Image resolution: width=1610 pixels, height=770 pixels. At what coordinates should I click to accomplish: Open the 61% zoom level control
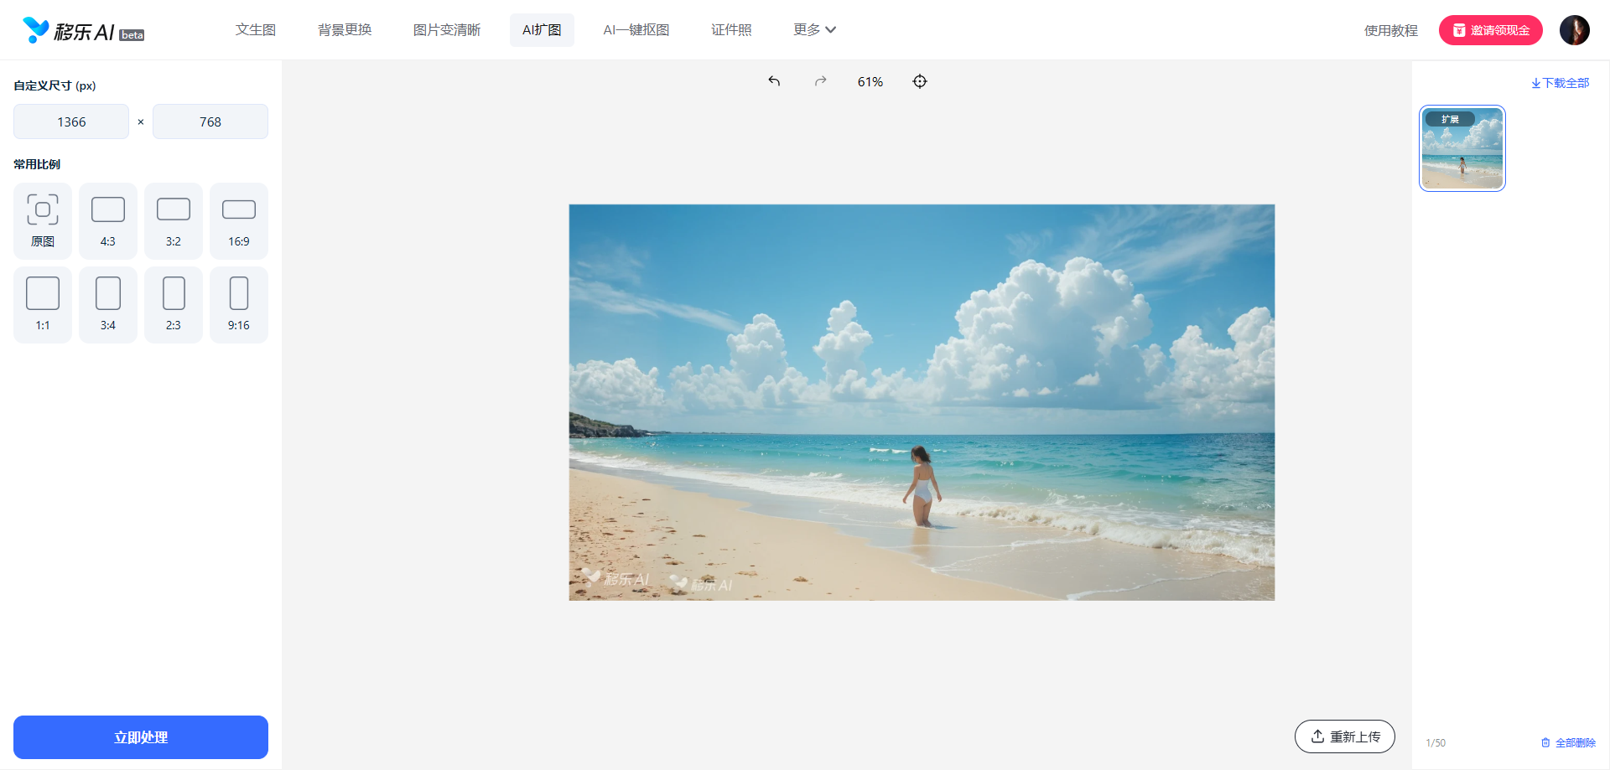tap(870, 82)
